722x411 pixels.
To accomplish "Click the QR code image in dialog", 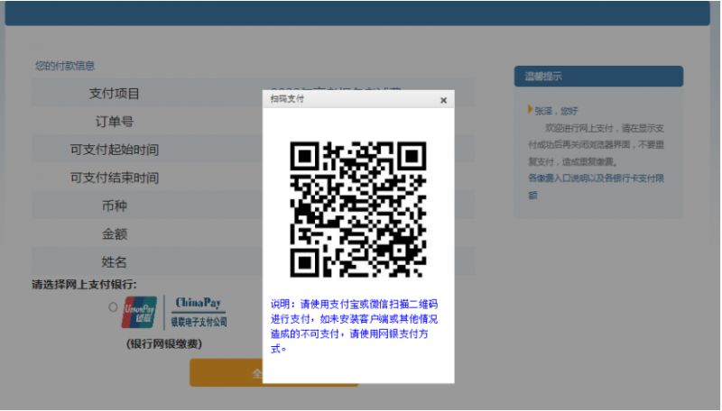I will click(358, 209).
